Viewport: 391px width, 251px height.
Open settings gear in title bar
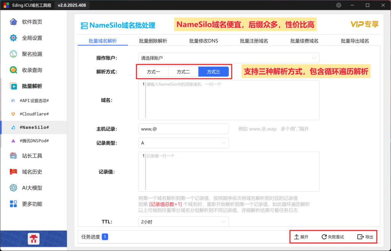(x=338, y=5)
